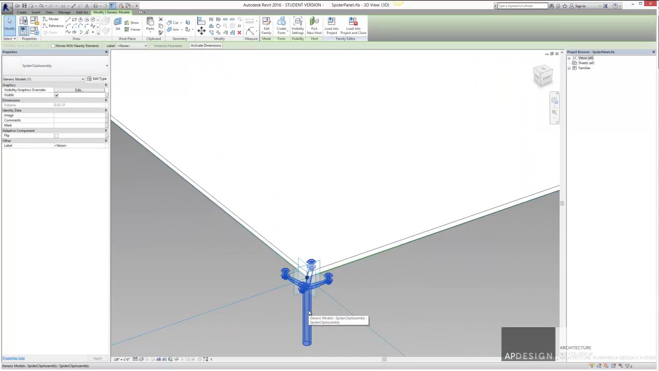
Task: Select the Modify | Generic Models tab
Action: coord(111,12)
